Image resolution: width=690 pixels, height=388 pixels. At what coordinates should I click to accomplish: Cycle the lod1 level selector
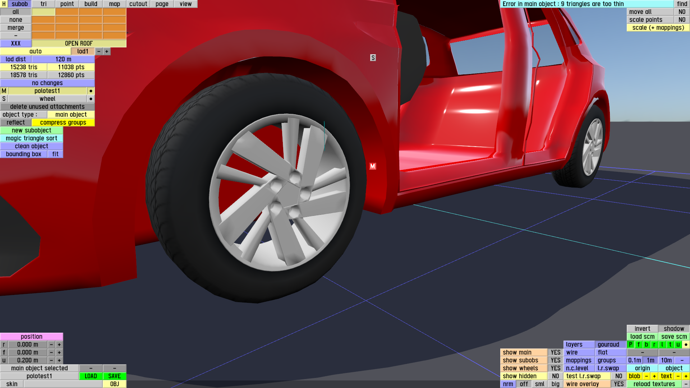coord(83,51)
